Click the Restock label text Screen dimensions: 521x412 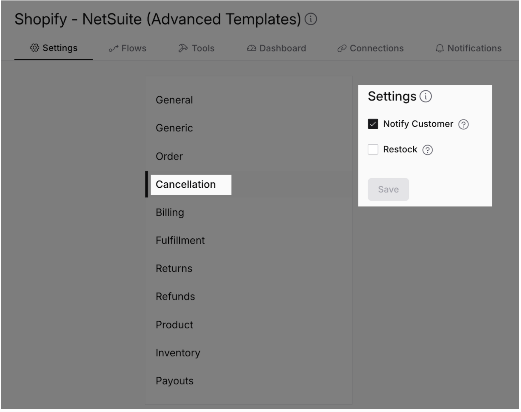(x=400, y=150)
